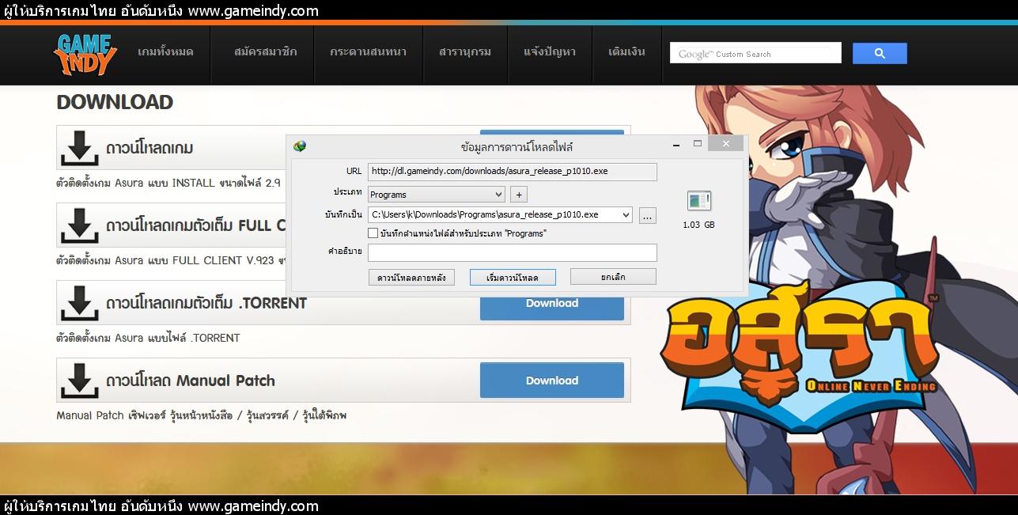Open the เกมทั้งหมด menu in the navigation bar
This screenshot has height=515, width=1018.
coord(165,52)
